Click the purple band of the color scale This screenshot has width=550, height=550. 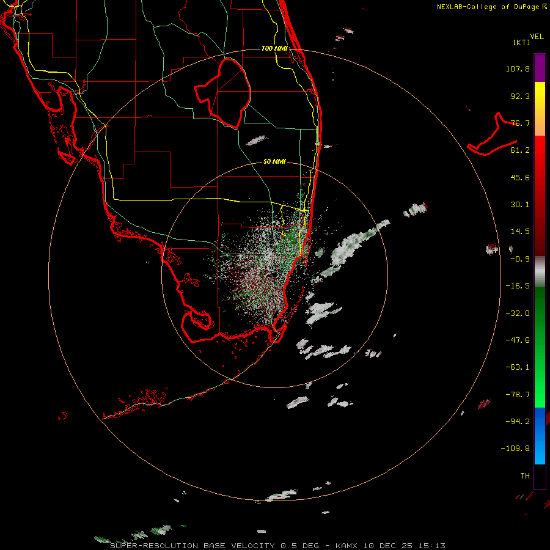540,68
